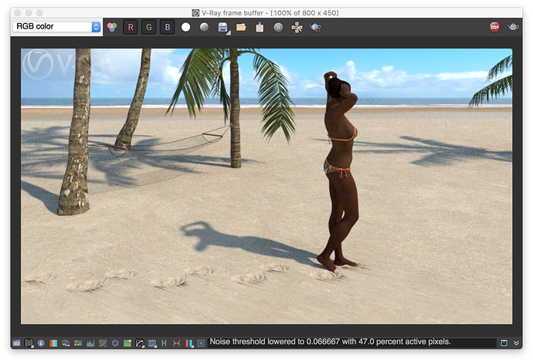The width and height of the screenshot is (533, 362).
Task: Copy image to clipboard icon
Action: (x=260, y=27)
